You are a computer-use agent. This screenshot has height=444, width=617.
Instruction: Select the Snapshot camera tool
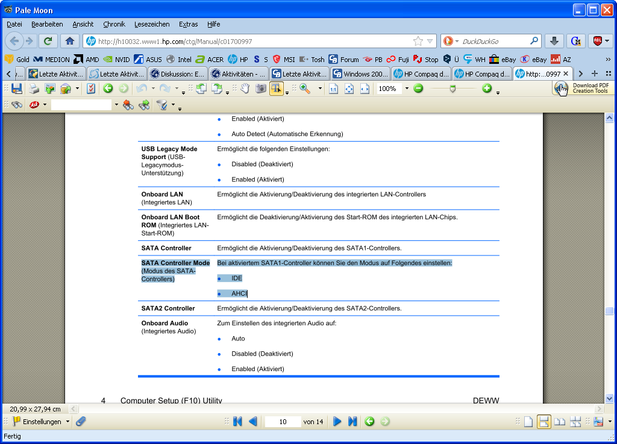click(x=260, y=89)
